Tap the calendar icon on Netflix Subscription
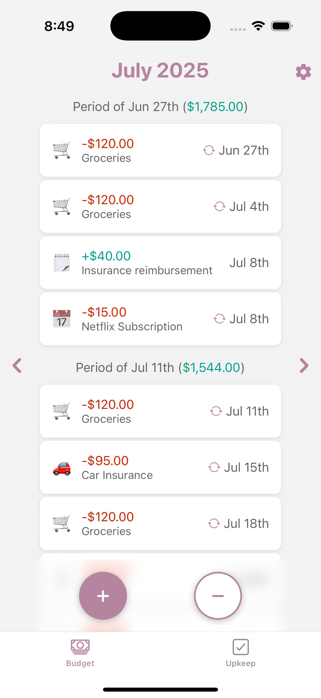Viewport: 321px width, 698px height. pos(62,319)
